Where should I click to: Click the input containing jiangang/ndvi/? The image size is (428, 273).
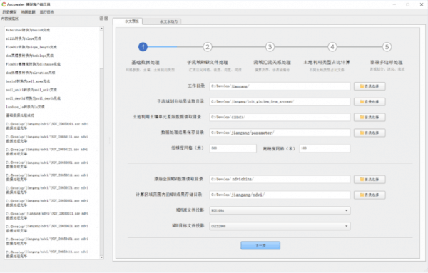coord(280,195)
